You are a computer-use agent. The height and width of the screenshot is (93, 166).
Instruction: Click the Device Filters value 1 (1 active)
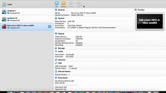(x=73, y=68)
